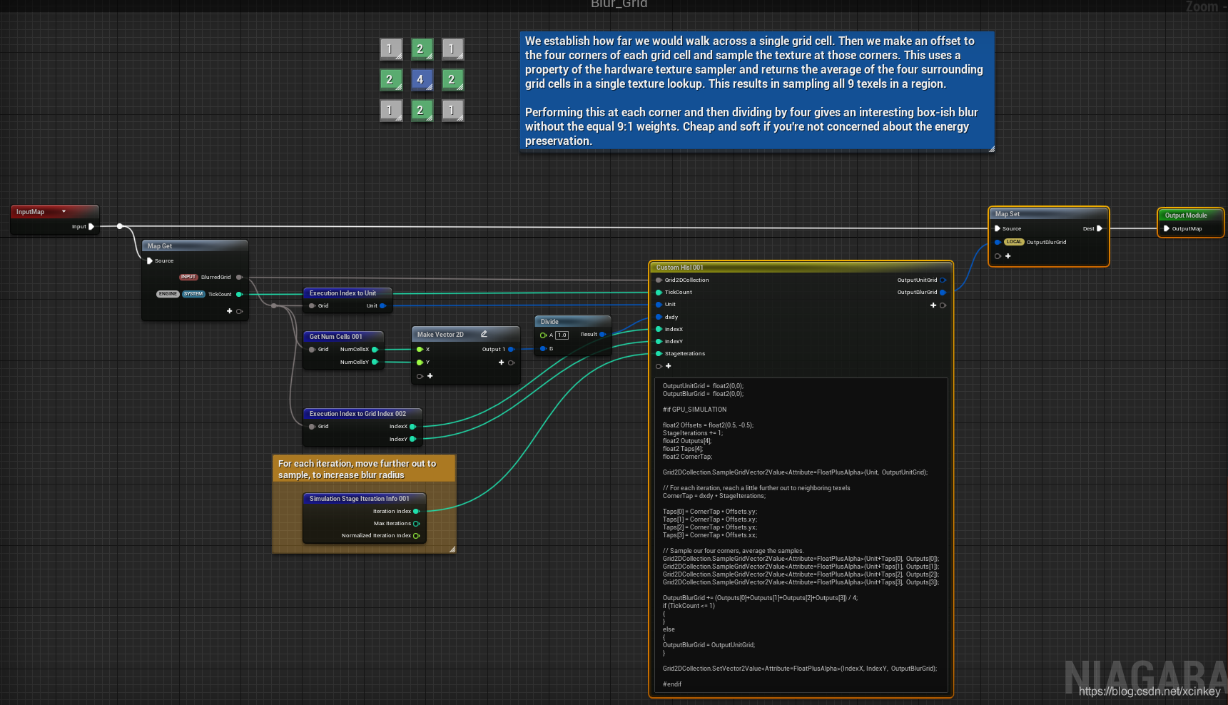Click Grid input pin on Get Num Cells 001
Viewport: 1228px width, 705px height.
point(312,349)
